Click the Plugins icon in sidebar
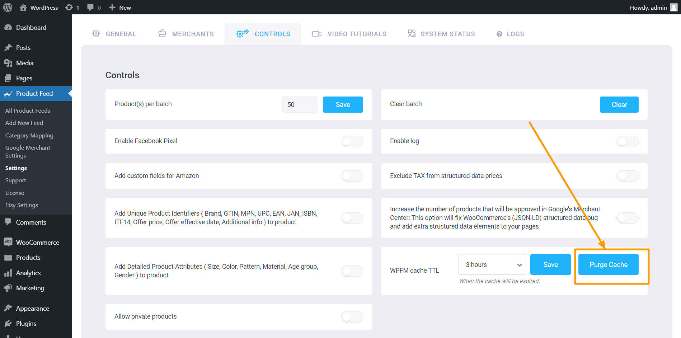681x338 pixels. pos(9,323)
